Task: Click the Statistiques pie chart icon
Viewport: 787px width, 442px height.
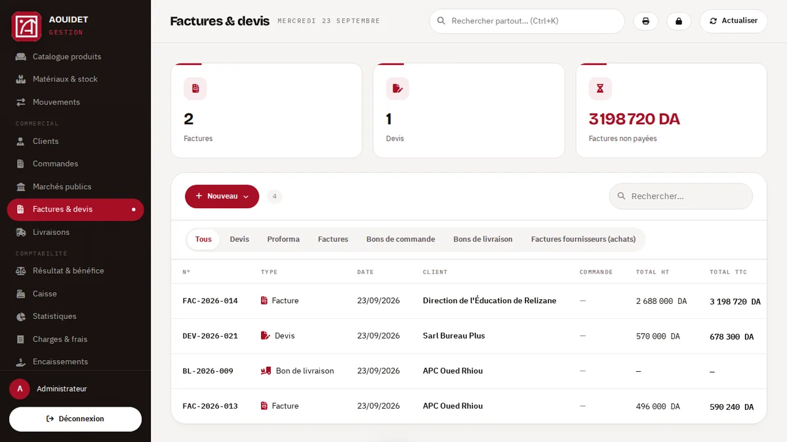Action: (21, 316)
